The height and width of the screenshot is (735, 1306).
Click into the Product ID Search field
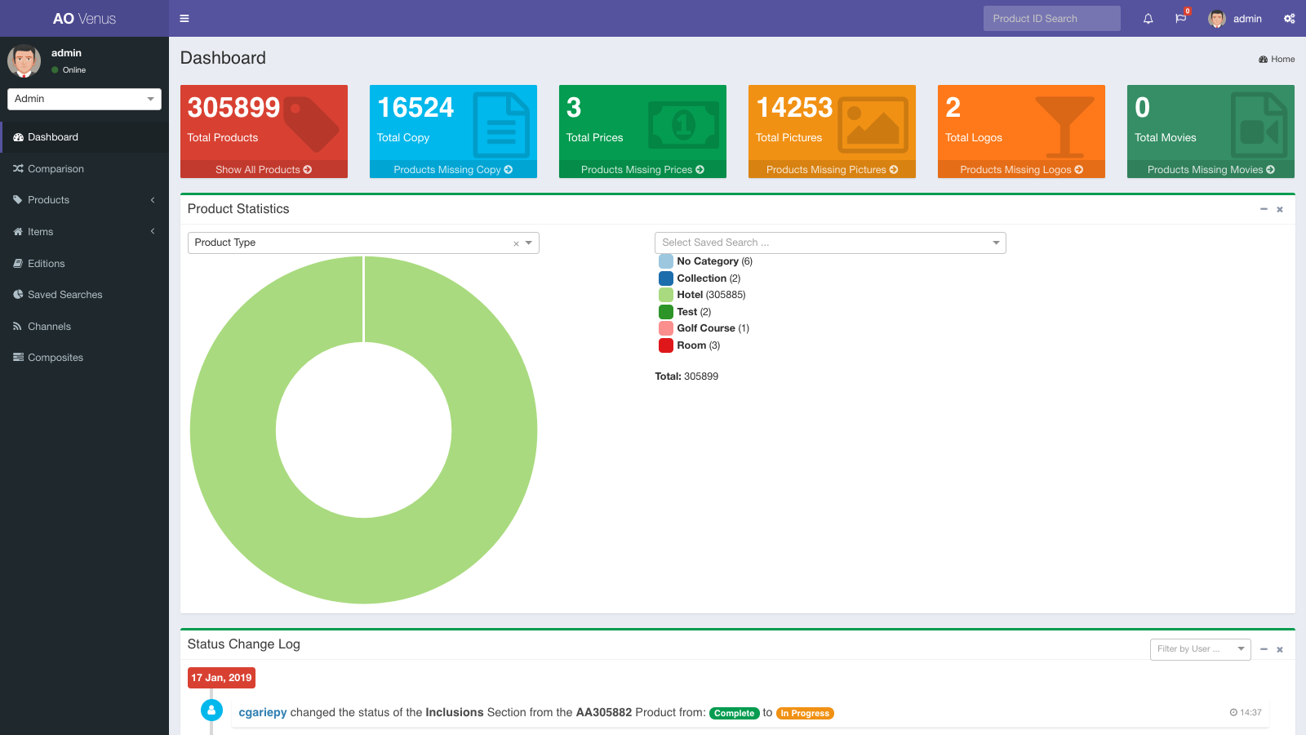coord(1051,19)
